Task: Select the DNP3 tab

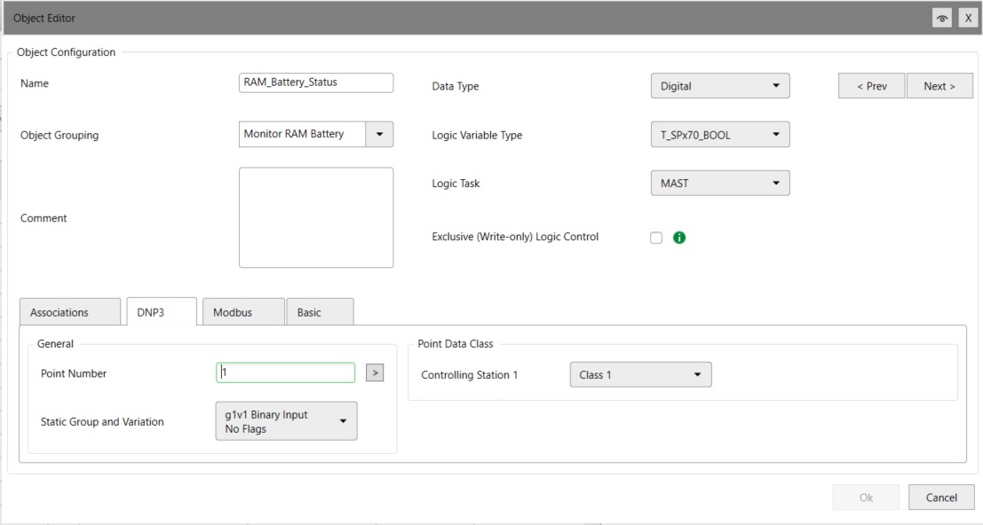Action: click(x=162, y=311)
